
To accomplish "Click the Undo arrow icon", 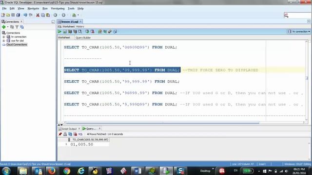I will click(25, 15).
